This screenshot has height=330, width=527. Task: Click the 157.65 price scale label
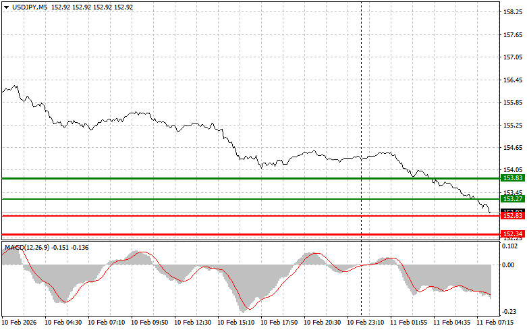(513, 35)
